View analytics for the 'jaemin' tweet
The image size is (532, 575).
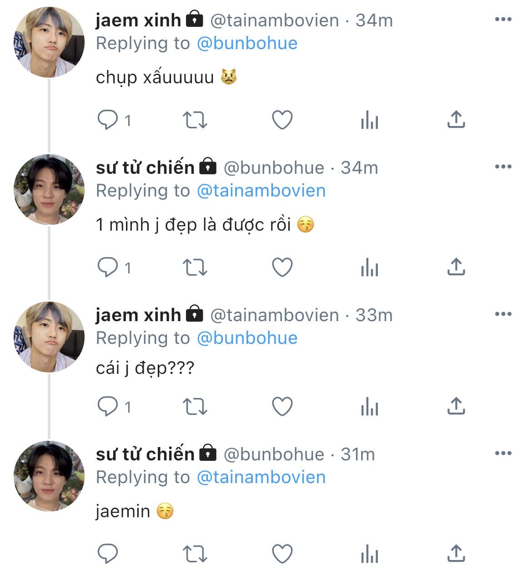coord(369,555)
